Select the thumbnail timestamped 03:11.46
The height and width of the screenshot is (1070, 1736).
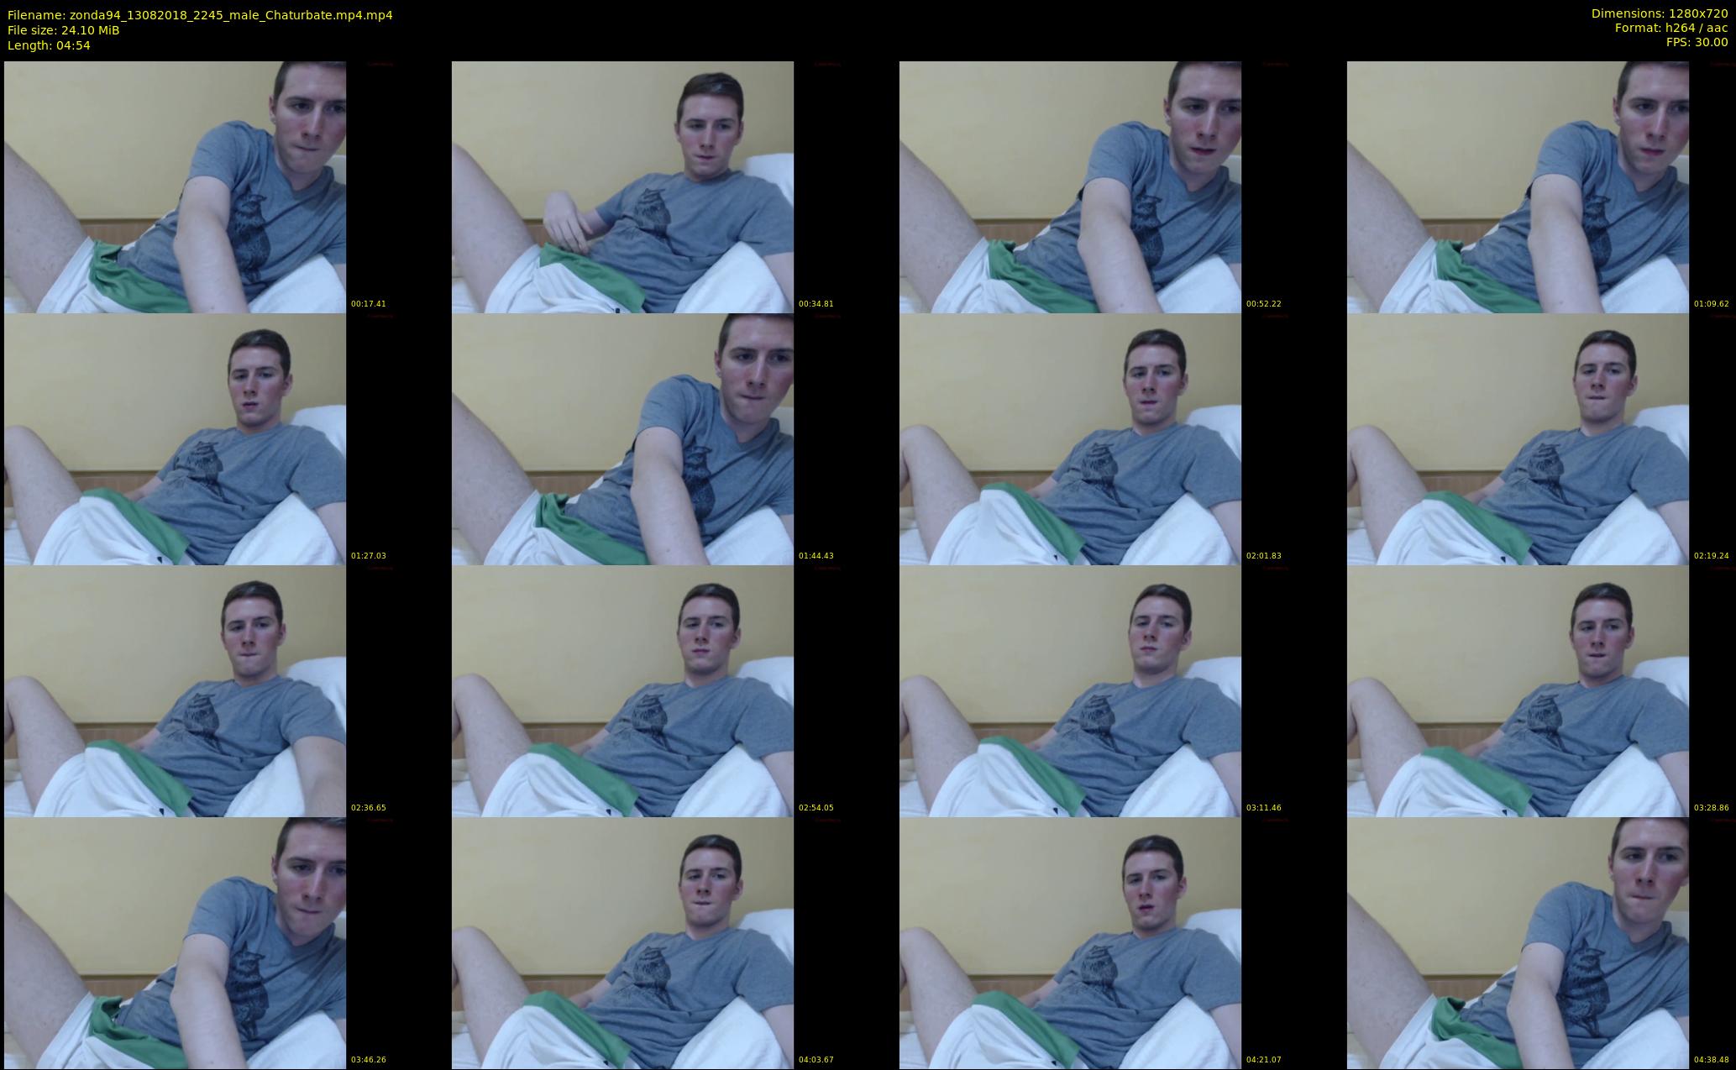tap(1070, 690)
